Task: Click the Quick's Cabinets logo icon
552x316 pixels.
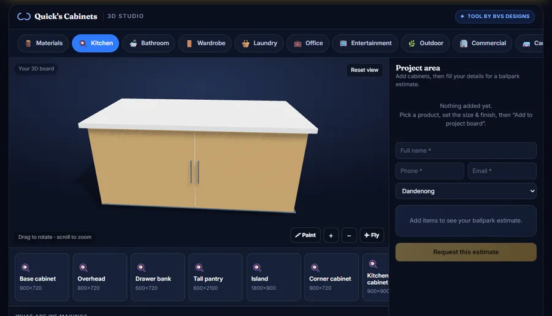Action: pos(24,17)
